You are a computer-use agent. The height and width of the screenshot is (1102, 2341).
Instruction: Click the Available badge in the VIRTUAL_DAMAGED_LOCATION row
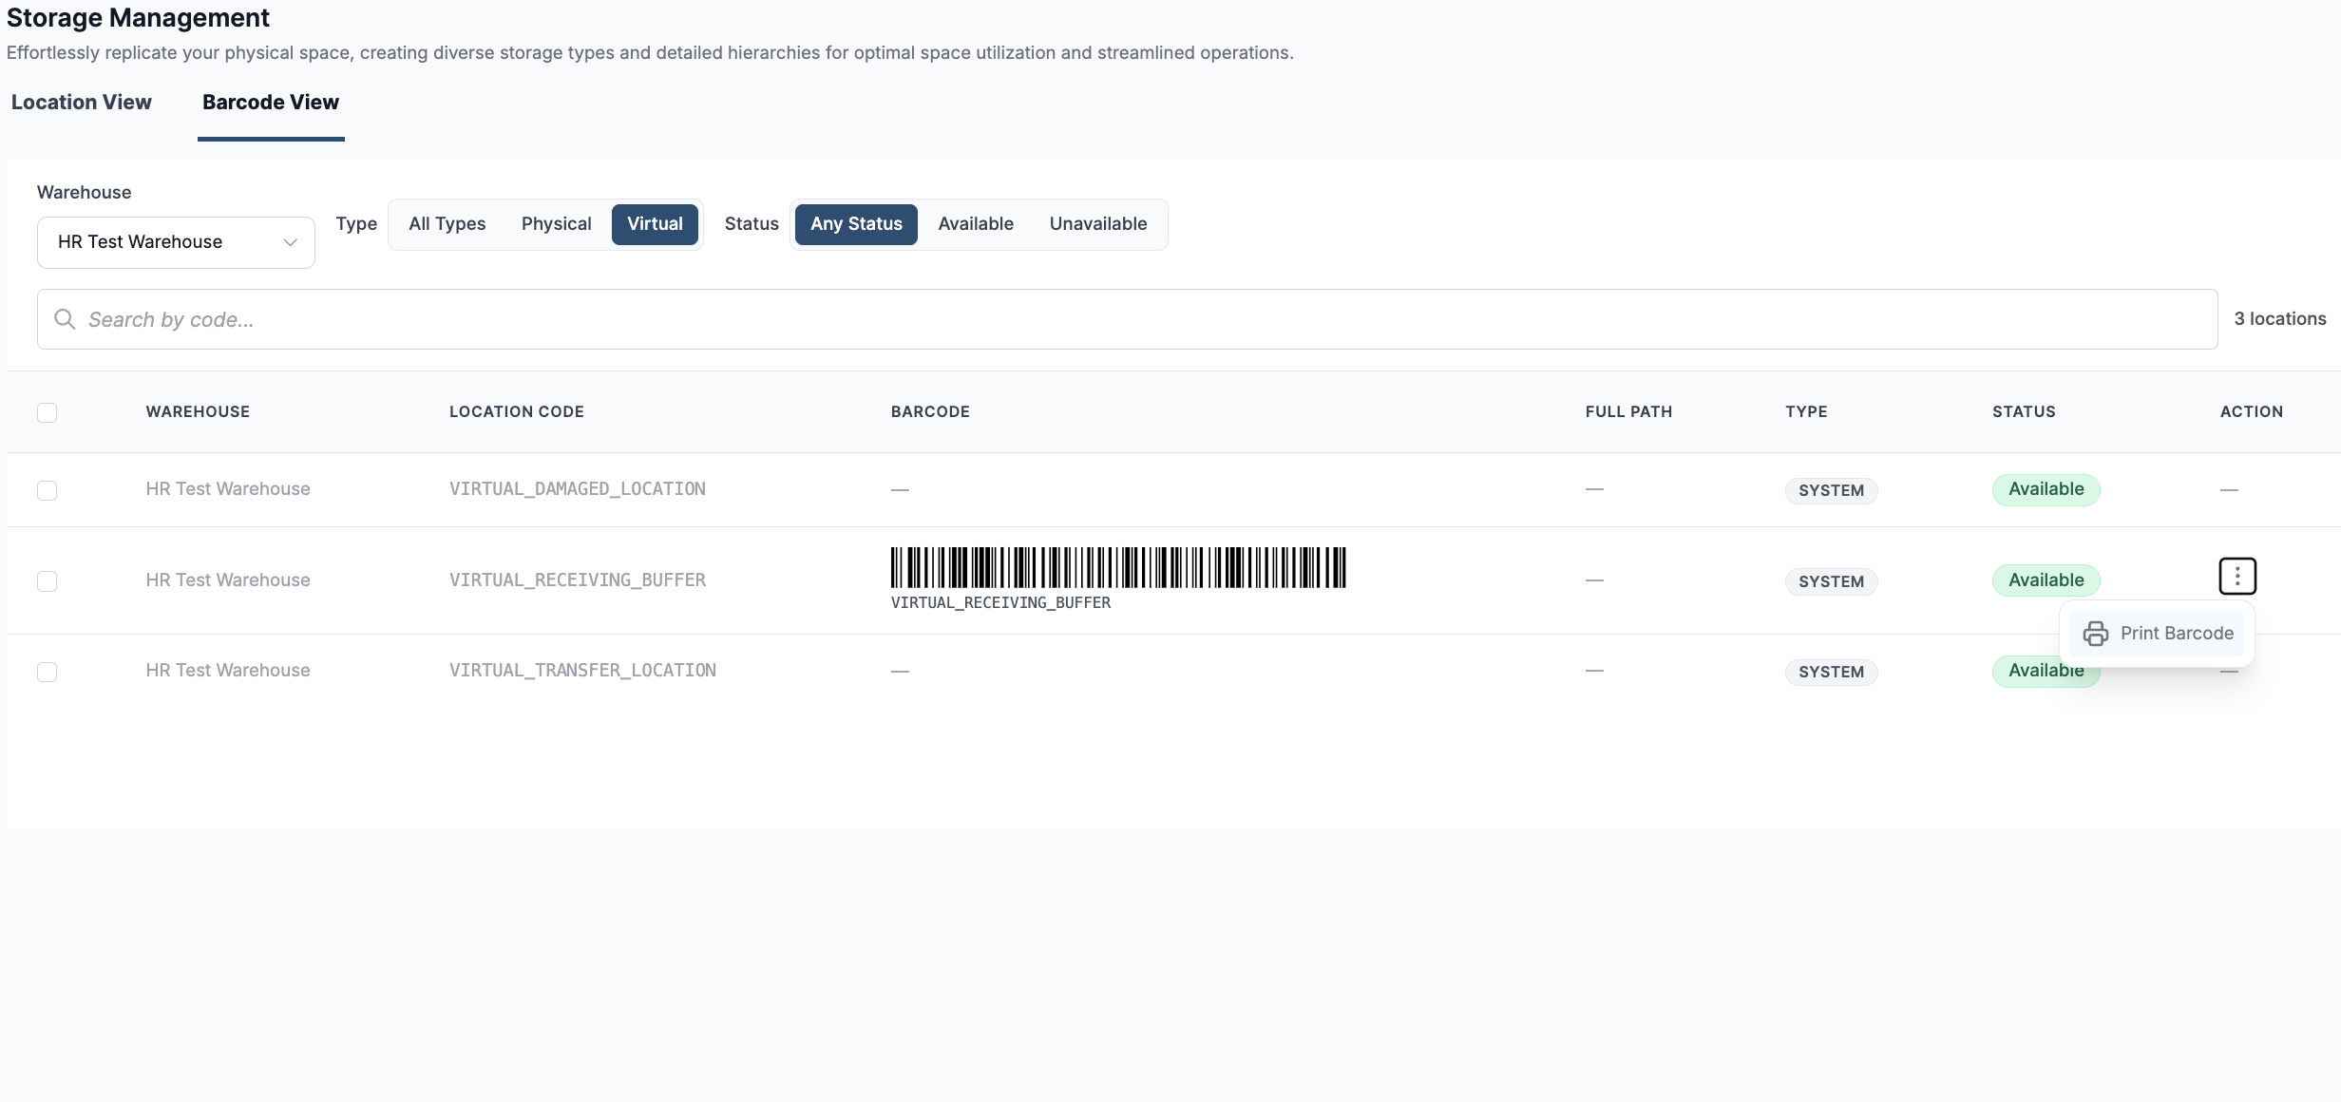click(2046, 490)
